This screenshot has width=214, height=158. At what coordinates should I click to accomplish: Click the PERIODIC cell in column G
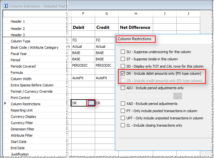(x=104, y=65)
